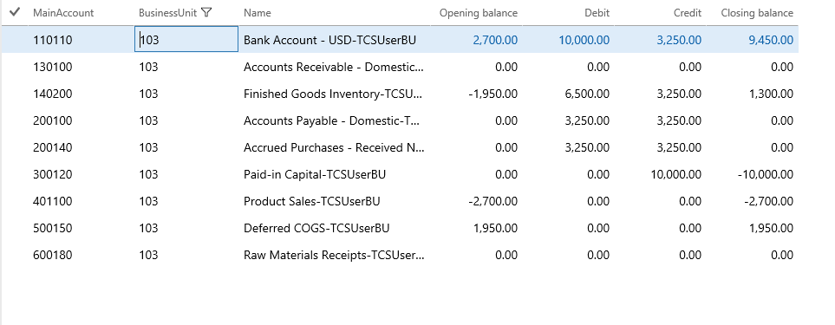Click the Debit column header

pyautogui.click(x=596, y=13)
